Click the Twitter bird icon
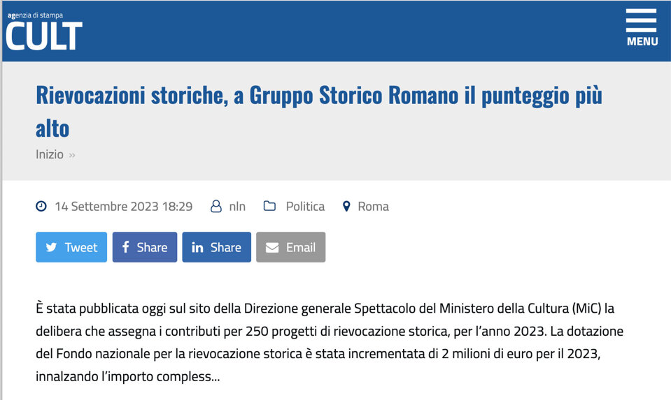 click(51, 247)
